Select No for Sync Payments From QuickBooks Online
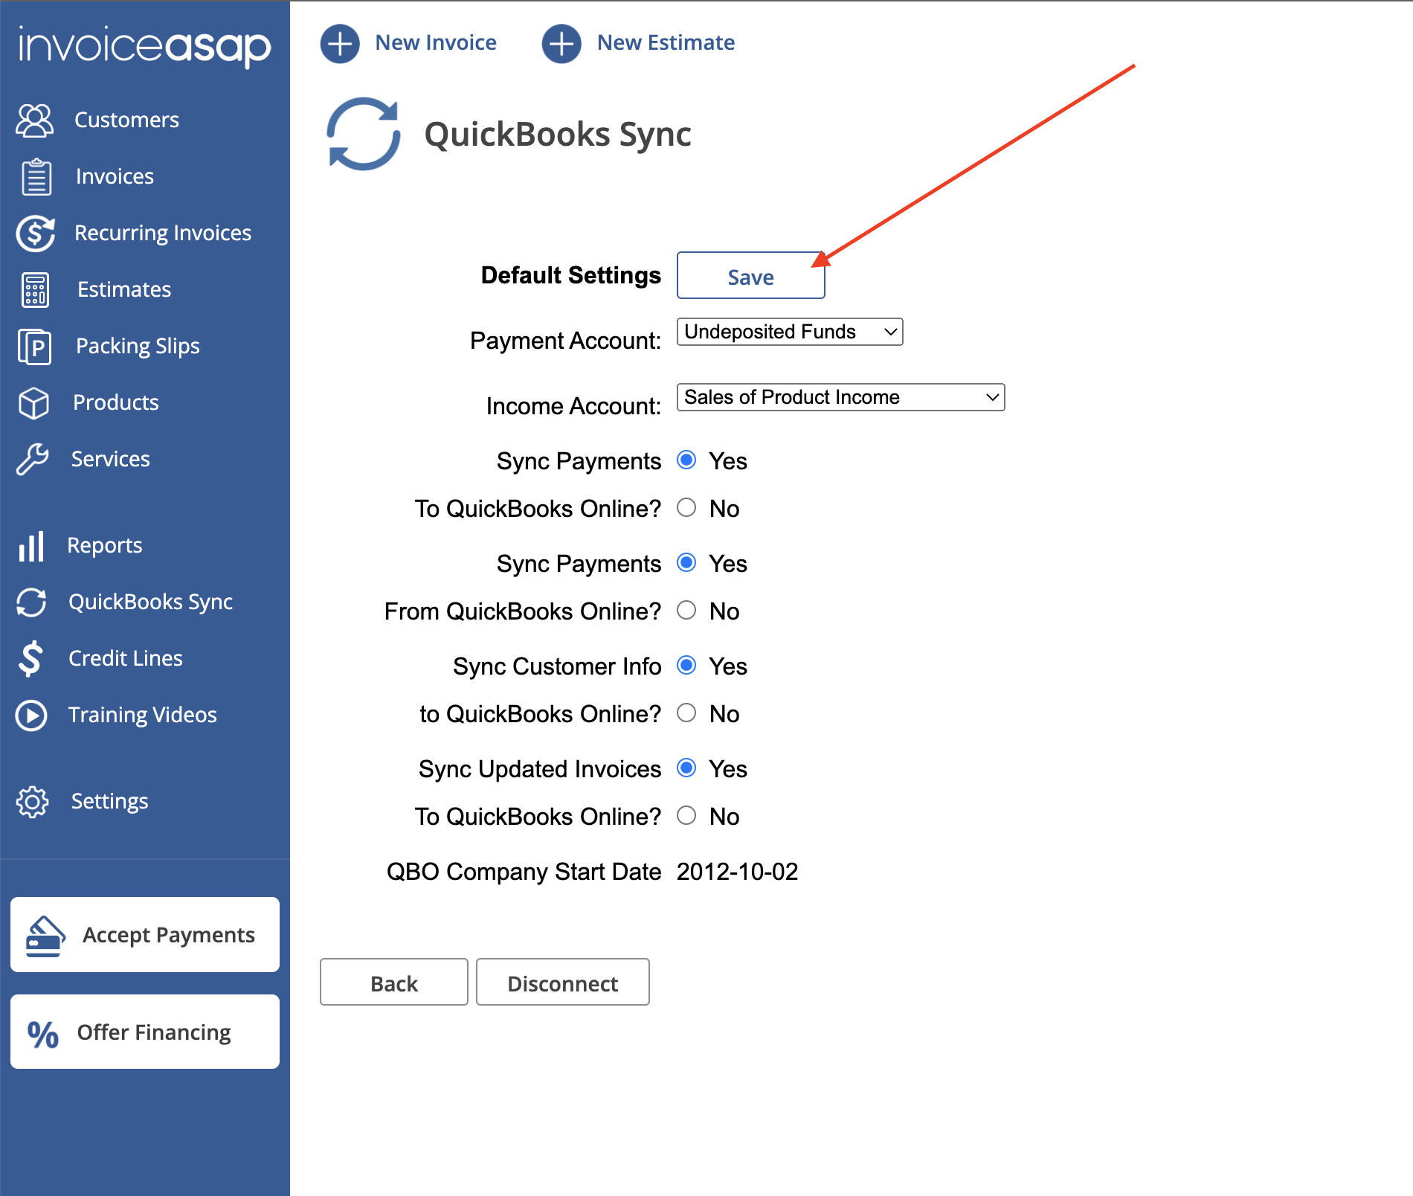This screenshot has width=1413, height=1196. (x=686, y=611)
